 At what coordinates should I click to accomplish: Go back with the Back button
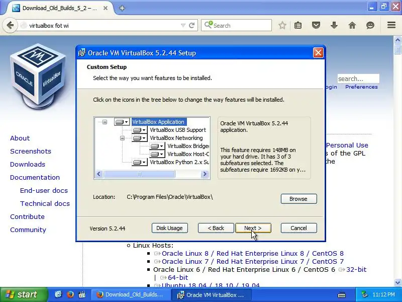216,228
